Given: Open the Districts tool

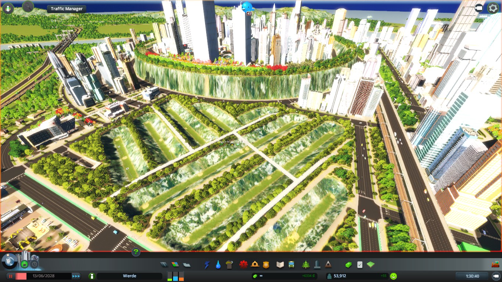Looking at the screenshot, I should pyautogui.click(x=187, y=264).
